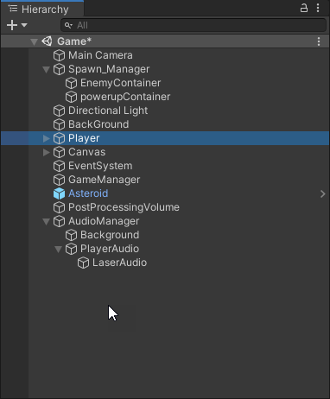Click the Canvas cube icon
330x399 pixels.
pyautogui.click(x=59, y=152)
